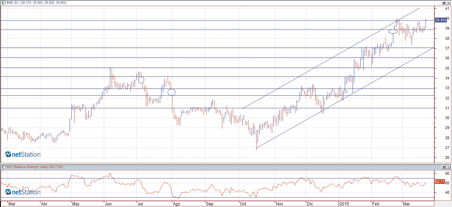452x207 pixels.
Task: Click the 29 price axis value
Action: (x=448, y=128)
